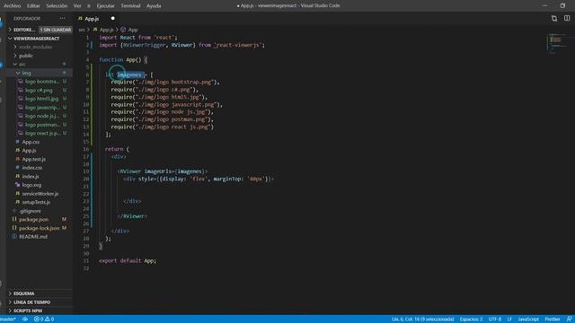The height and width of the screenshot is (323, 575).
Task: Click the JS icon beside setupTests.js
Action: 17,202
